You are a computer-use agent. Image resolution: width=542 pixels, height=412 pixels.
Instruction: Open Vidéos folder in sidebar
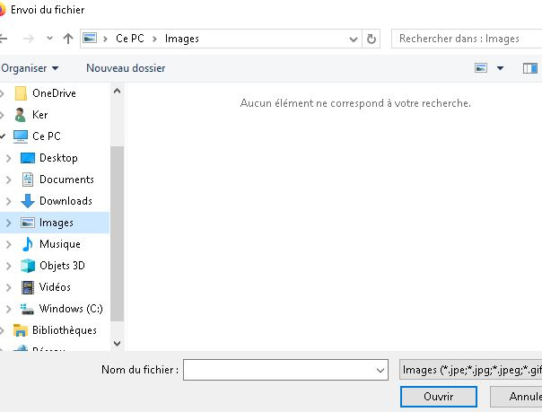pyautogui.click(x=55, y=287)
